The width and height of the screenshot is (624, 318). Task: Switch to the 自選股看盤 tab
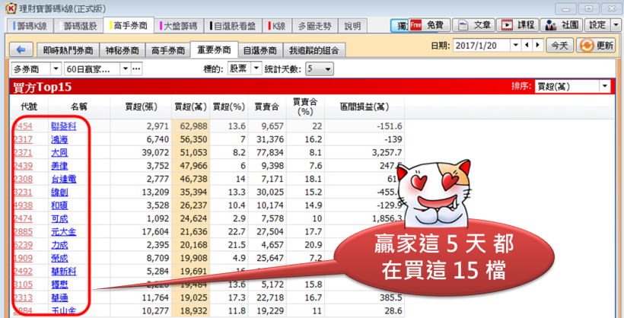tap(233, 26)
